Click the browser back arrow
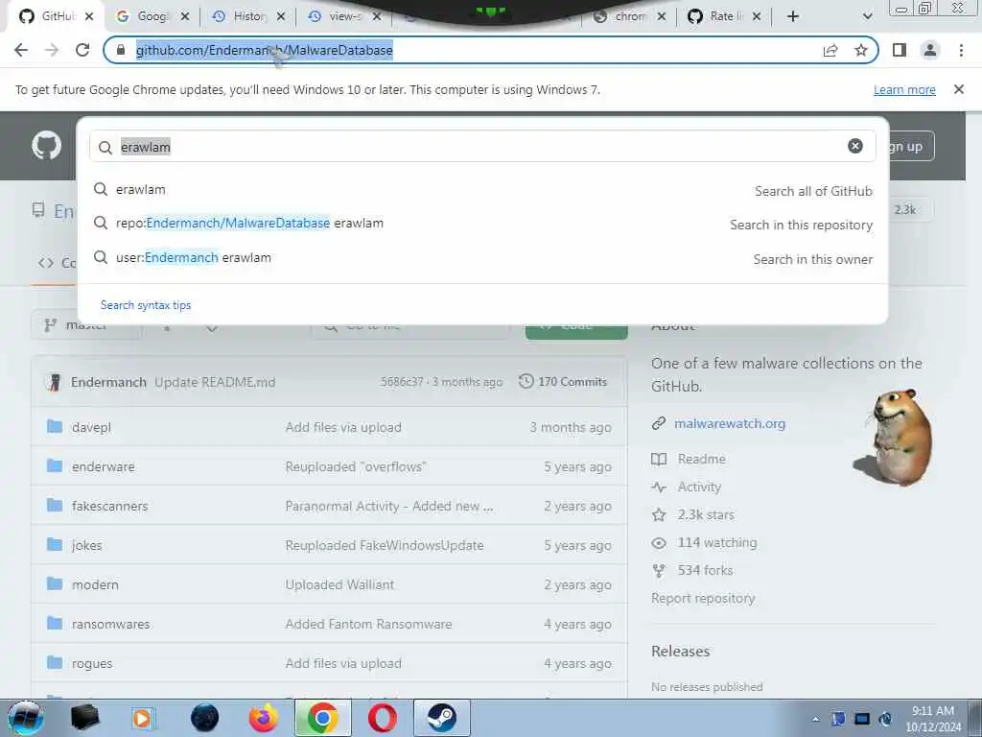Image resolution: width=982 pixels, height=737 pixels. click(21, 50)
